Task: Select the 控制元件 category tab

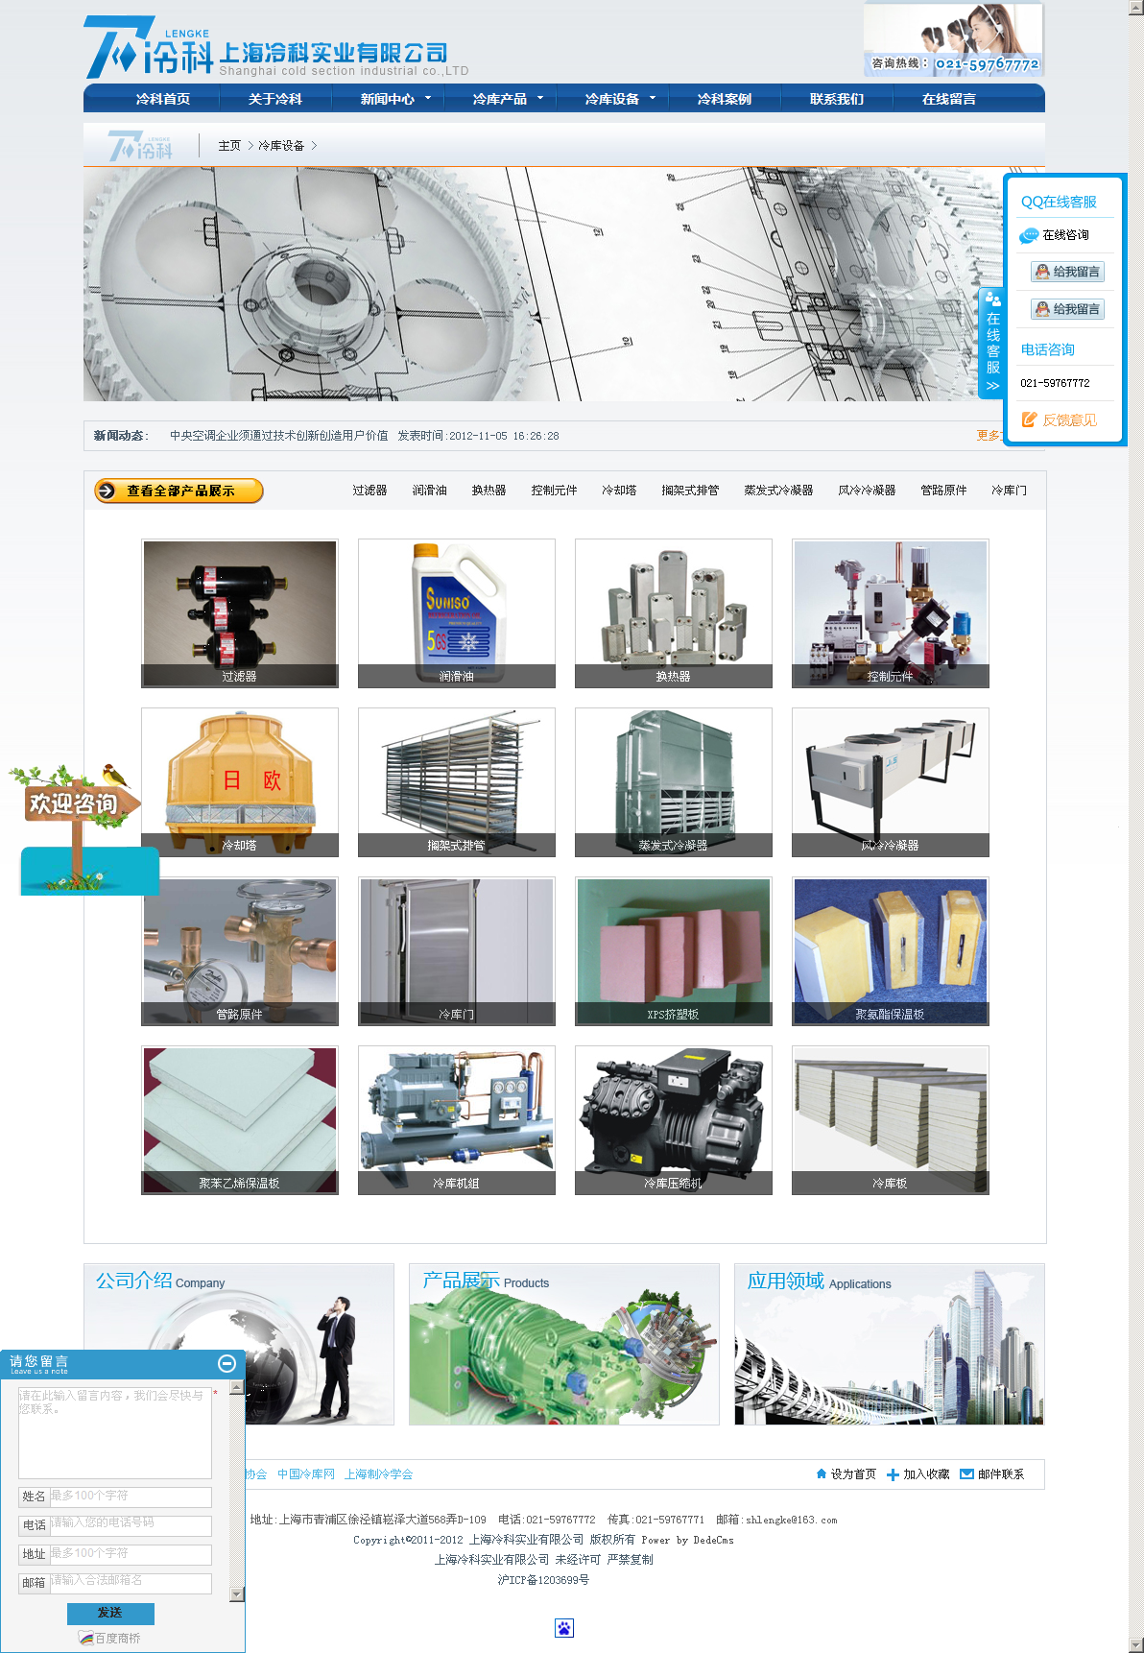Action: pyautogui.click(x=554, y=491)
